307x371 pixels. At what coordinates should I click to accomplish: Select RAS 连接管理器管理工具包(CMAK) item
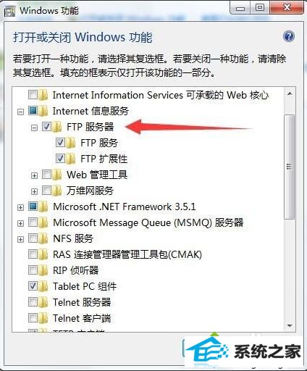click(127, 254)
